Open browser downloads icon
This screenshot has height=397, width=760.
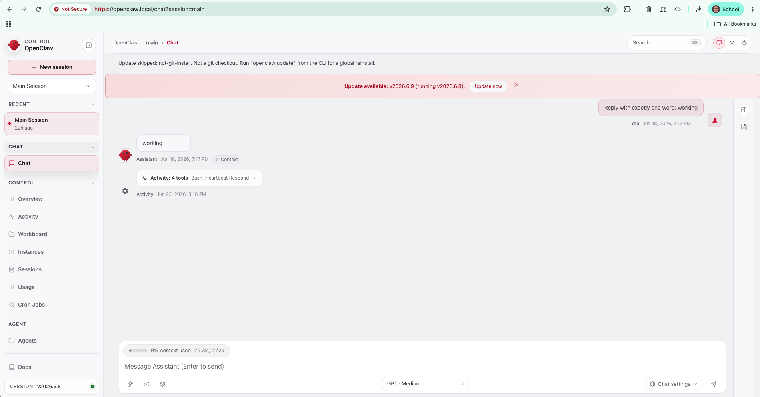(699, 9)
